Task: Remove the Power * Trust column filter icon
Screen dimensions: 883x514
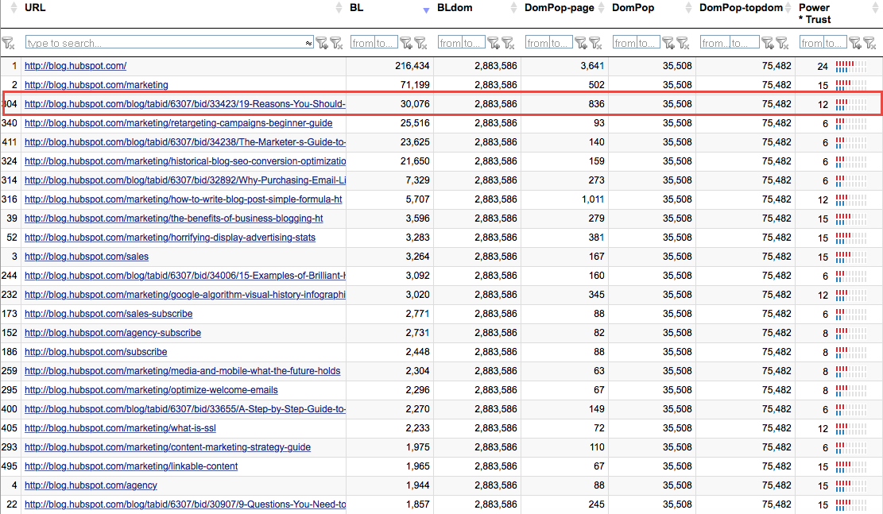Action: [869, 44]
